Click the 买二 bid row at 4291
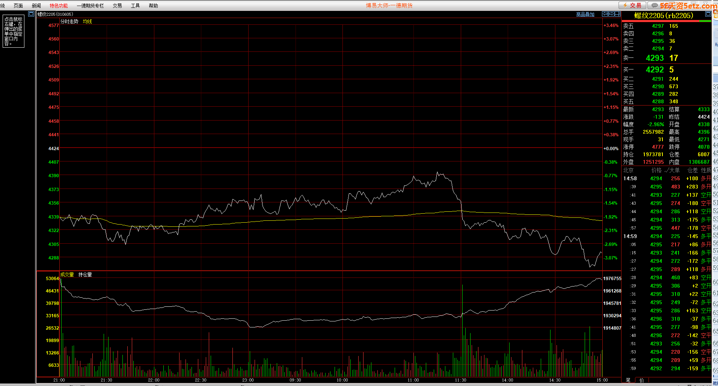Image resolution: width=718 pixels, height=386 pixels. [x=667, y=79]
